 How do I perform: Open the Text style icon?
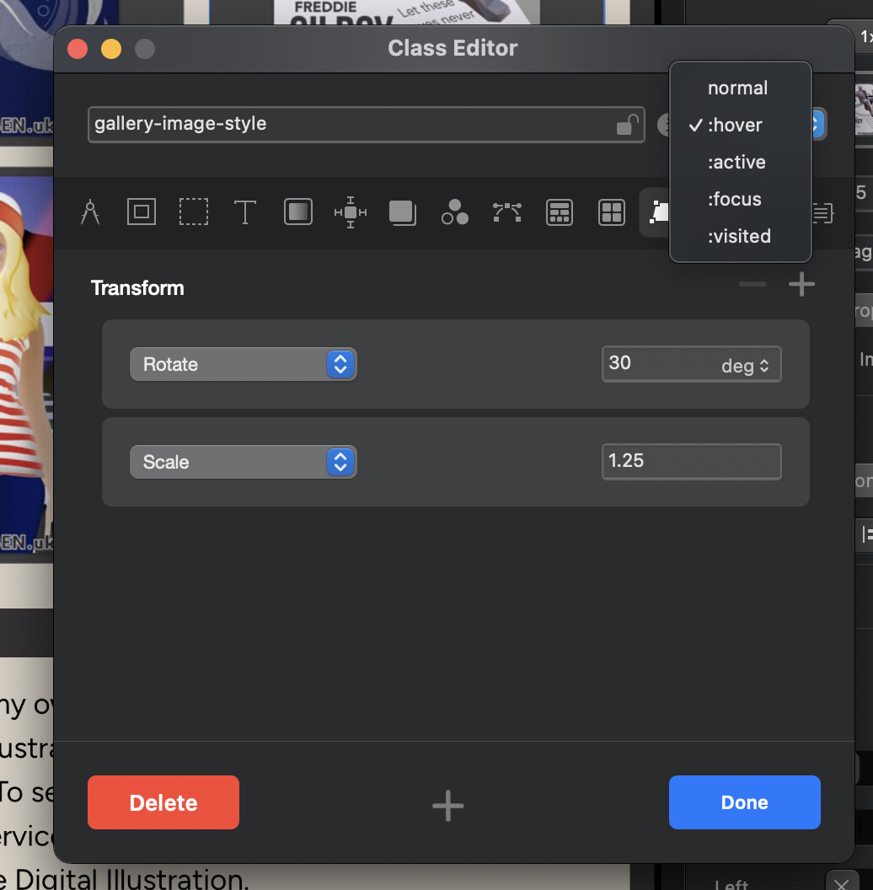(x=244, y=212)
